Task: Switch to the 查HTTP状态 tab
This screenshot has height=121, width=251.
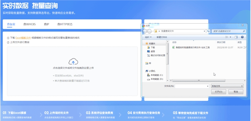Action: pyautogui.click(x=65, y=24)
